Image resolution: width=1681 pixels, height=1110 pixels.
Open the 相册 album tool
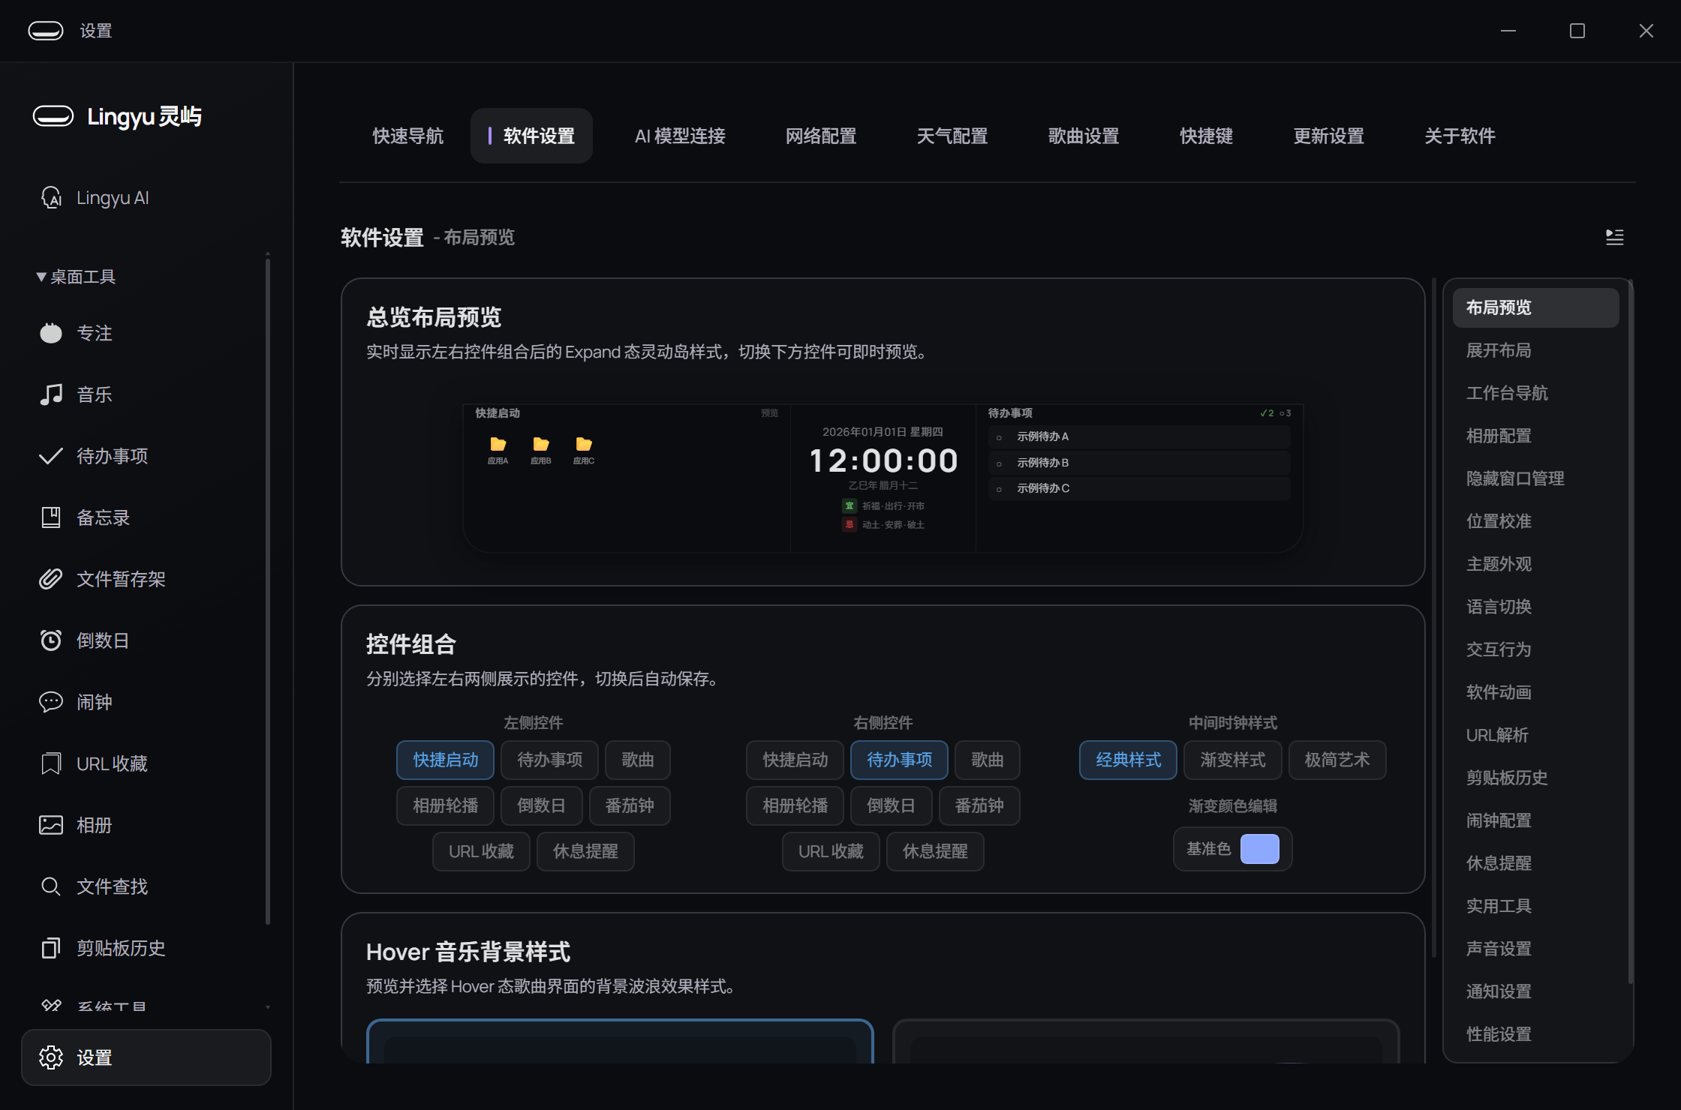tap(77, 825)
